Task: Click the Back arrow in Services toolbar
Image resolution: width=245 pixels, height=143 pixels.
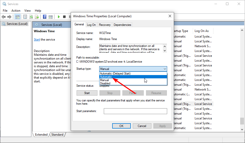Action: click(x=4, y=17)
